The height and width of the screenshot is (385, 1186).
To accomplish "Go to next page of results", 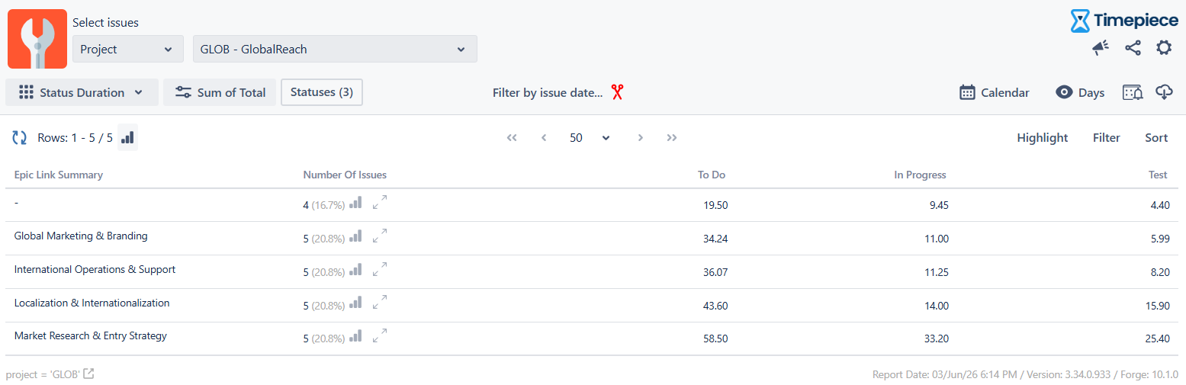I will pos(641,138).
